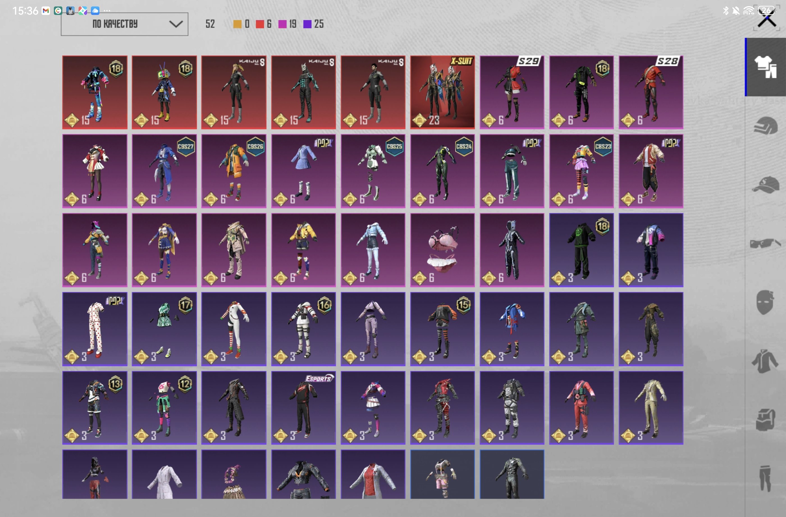786x517 pixels.
Task: Click the orange quality swatch showing 0
Action: pyautogui.click(x=237, y=24)
